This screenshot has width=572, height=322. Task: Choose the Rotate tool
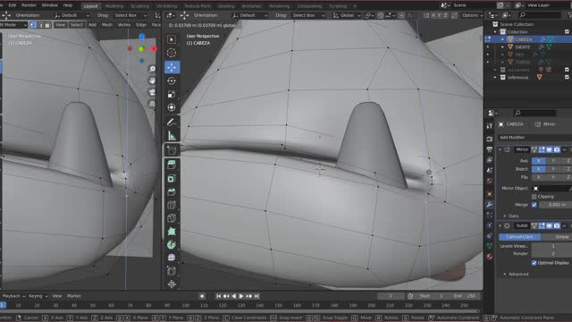pyautogui.click(x=172, y=80)
